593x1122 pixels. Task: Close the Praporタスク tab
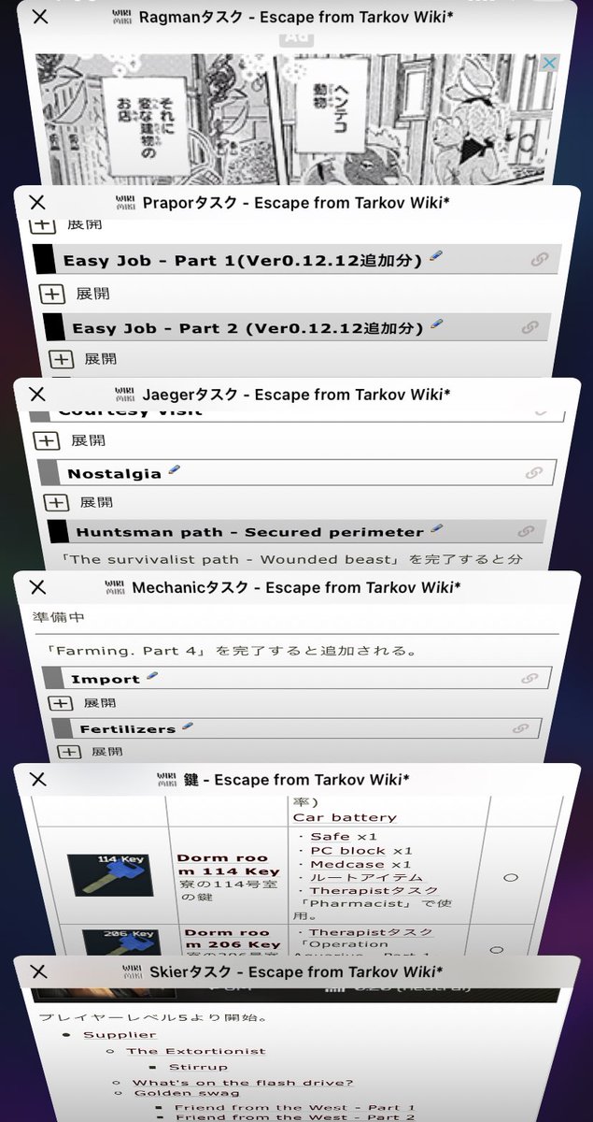tap(37, 202)
